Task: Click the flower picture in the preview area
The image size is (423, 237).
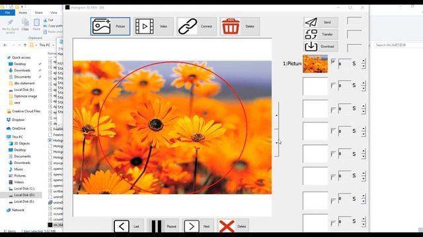Action: click(172, 127)
